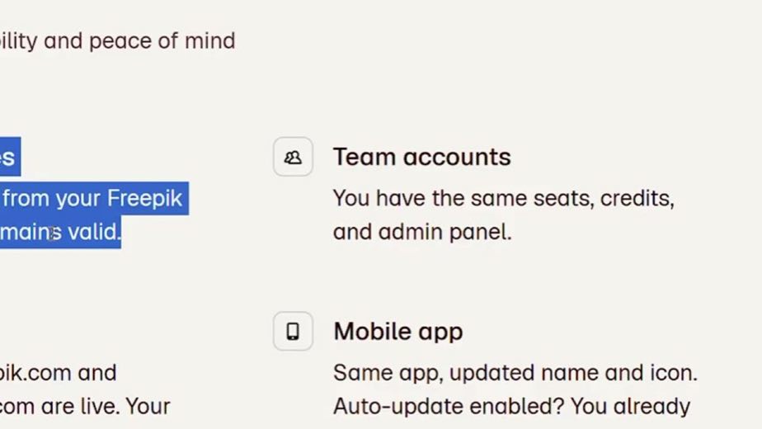Click the word 'credits,' under Team accounts
The image size is (762, 429).
click(637, 199)
